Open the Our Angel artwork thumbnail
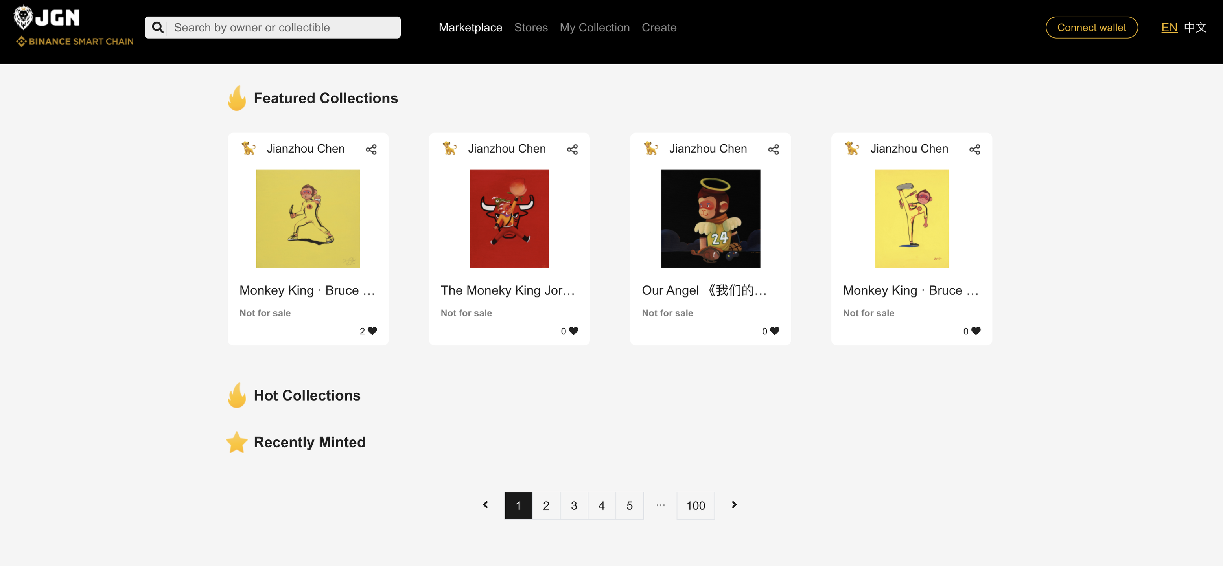 [x=710, y=219]
